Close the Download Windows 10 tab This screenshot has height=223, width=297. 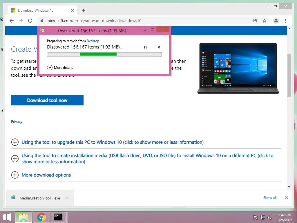72,10
